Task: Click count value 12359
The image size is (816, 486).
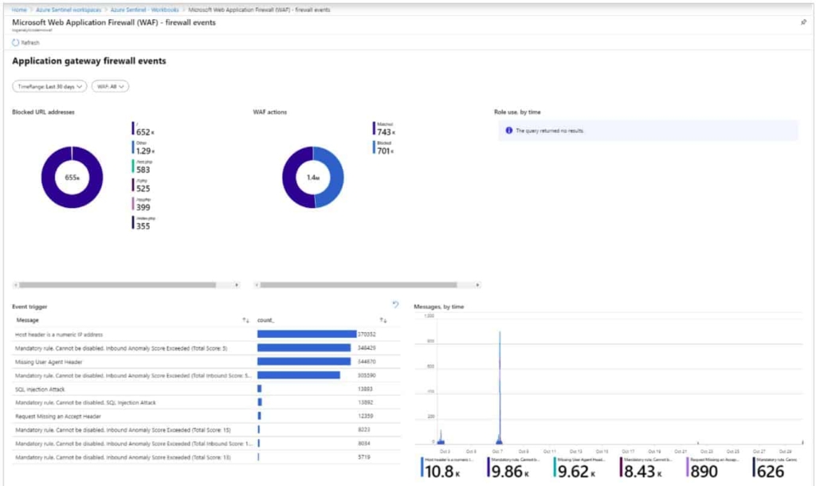Action: (365, 416)
